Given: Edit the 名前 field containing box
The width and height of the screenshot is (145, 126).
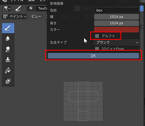Looking at the screenshot, I should pyautogui.click(x=116, y=11).
